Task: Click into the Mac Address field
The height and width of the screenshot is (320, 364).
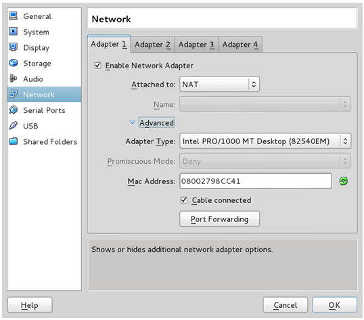Action: coord(255,181)
